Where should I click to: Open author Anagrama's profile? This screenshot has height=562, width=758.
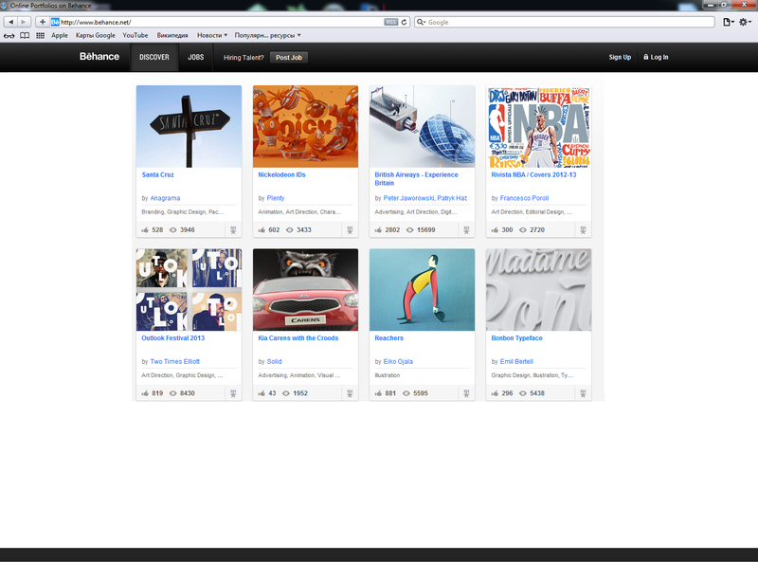click(165, 198)
